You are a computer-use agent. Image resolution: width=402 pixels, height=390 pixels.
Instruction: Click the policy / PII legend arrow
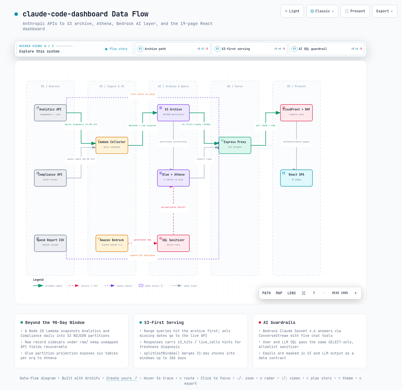tap(74, 286)
